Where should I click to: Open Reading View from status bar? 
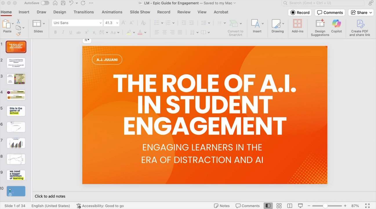[290, 206]
